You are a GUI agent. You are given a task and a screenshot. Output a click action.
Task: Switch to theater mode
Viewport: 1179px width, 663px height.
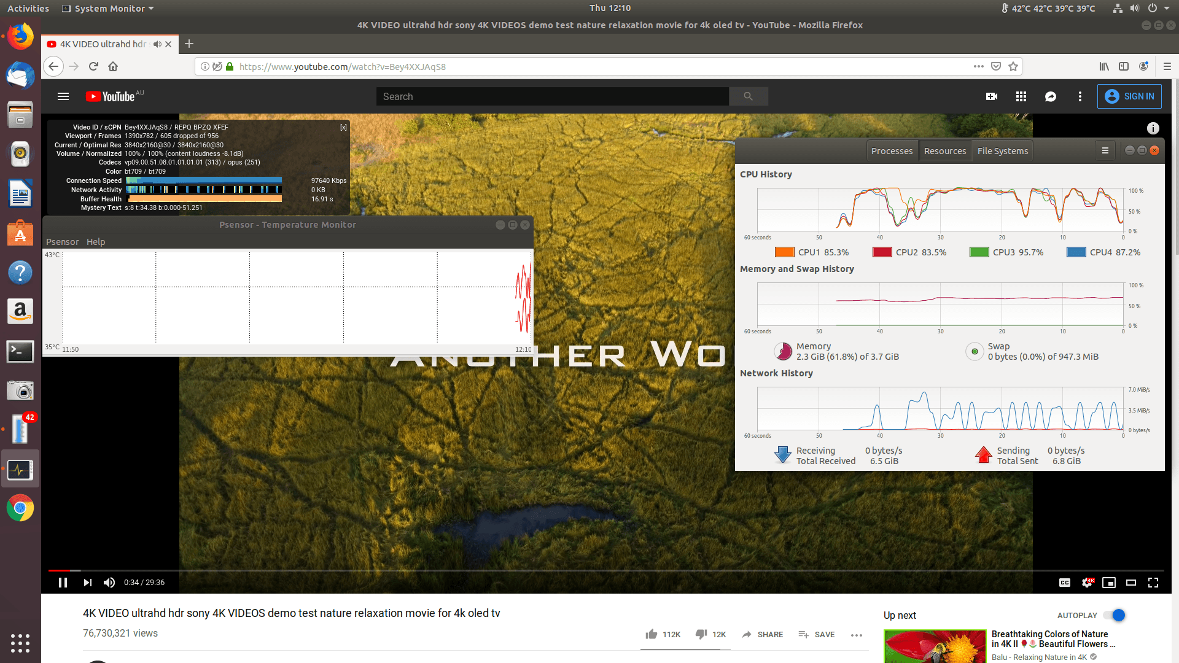[1131, 583]
